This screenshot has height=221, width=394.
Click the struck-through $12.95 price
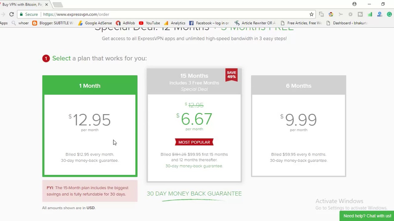point(194,105)
